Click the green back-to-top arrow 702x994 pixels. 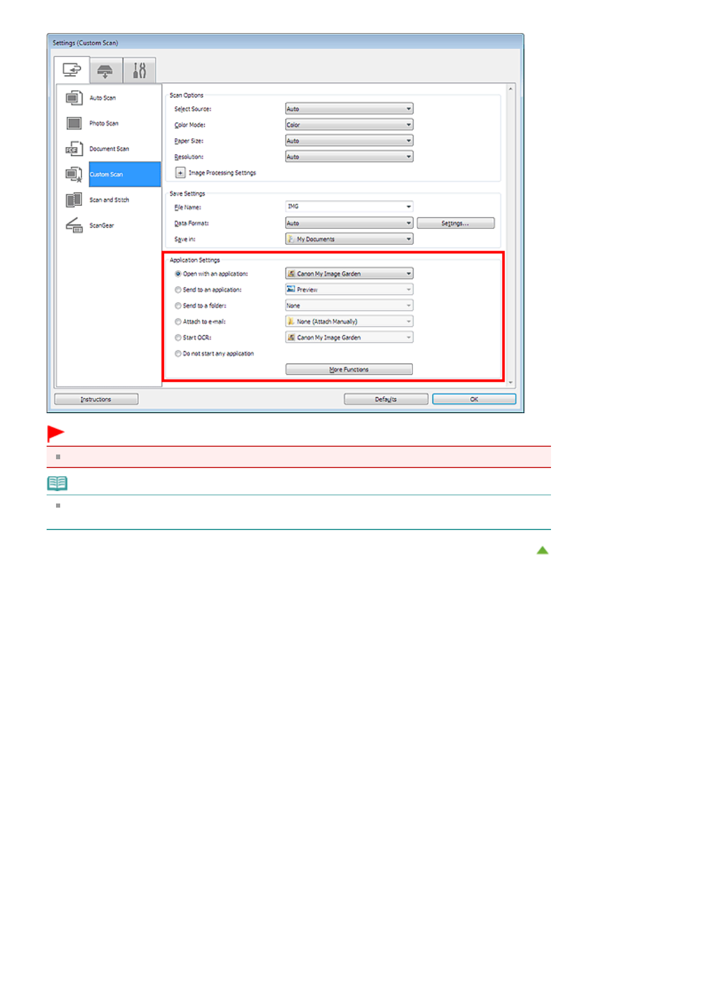tap(542, 550)
